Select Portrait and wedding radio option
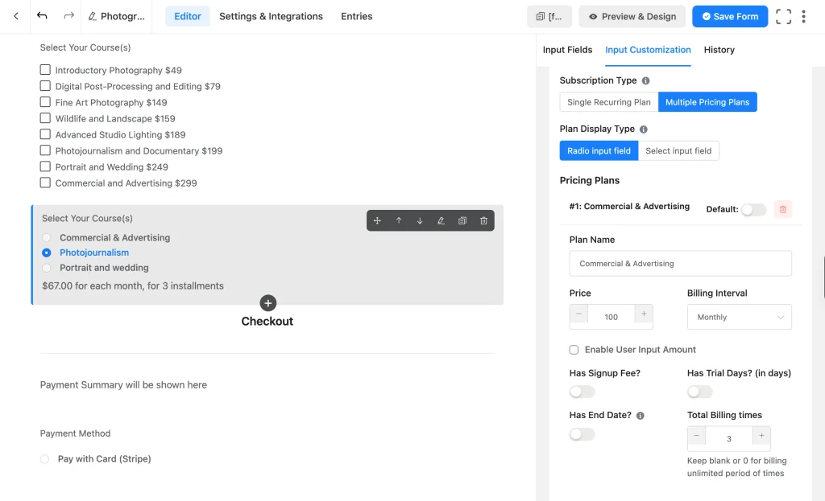825x501 pixels. pos(47,268)
